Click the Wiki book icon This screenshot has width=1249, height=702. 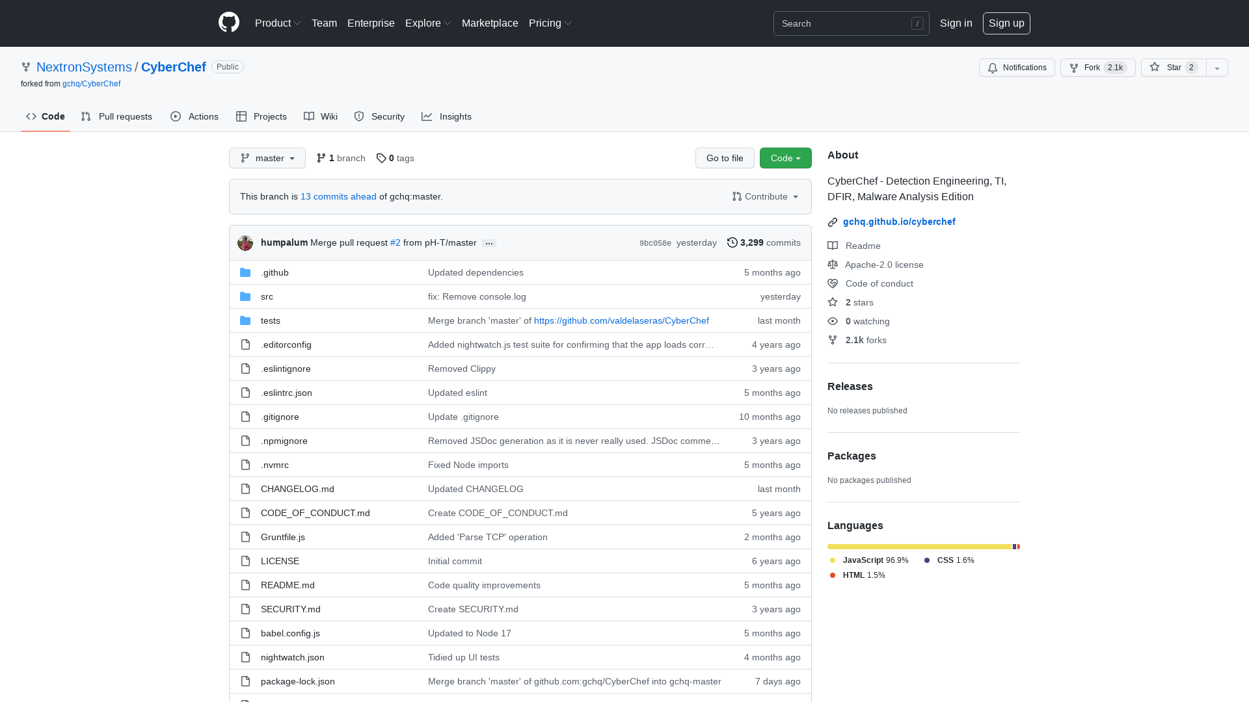310,116
